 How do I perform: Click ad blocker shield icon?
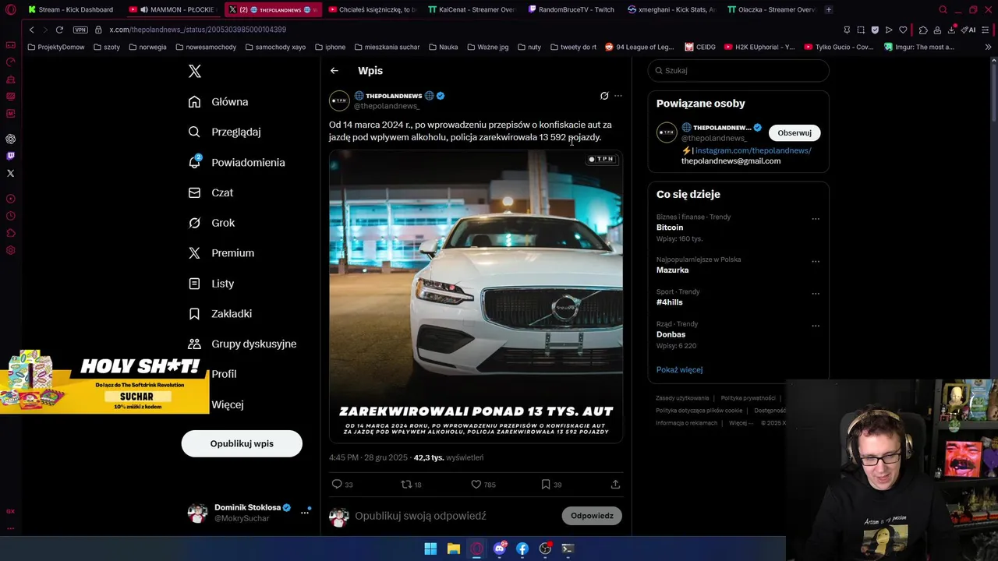pyautogui.click(x=875, y=30)
